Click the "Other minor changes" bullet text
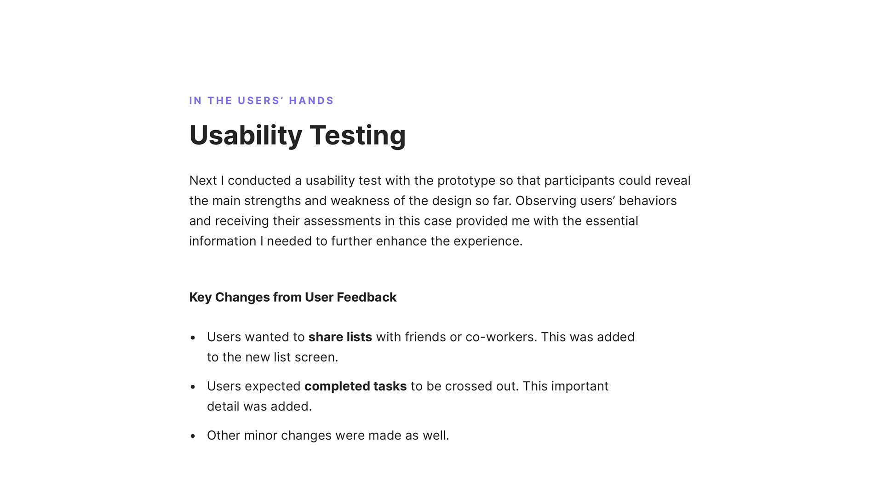This screenshot has width=883, height=504. (x=327, y=435)
